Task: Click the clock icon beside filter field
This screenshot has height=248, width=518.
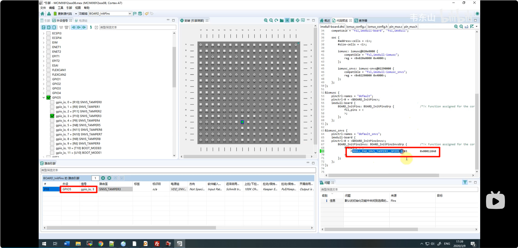Action: click(x=96, y=27)
